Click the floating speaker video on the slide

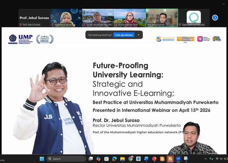[x=193, y=138]
